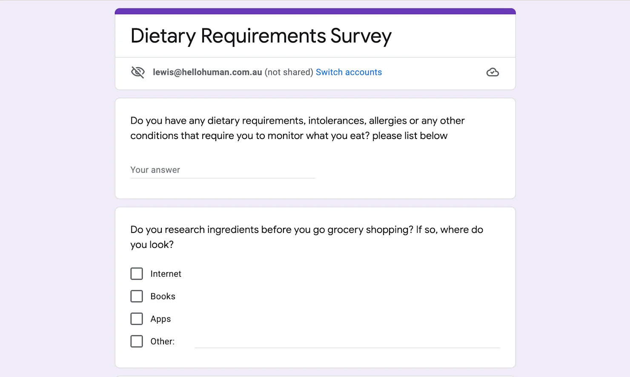Image resolution: width=630 pixels, height=377 pixels.
Task: Click the 'Books' option label
Action: tap(163, 296)
